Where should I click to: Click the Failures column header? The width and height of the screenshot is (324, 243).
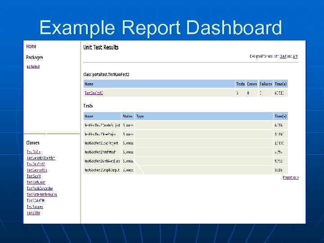pos(266,84)
